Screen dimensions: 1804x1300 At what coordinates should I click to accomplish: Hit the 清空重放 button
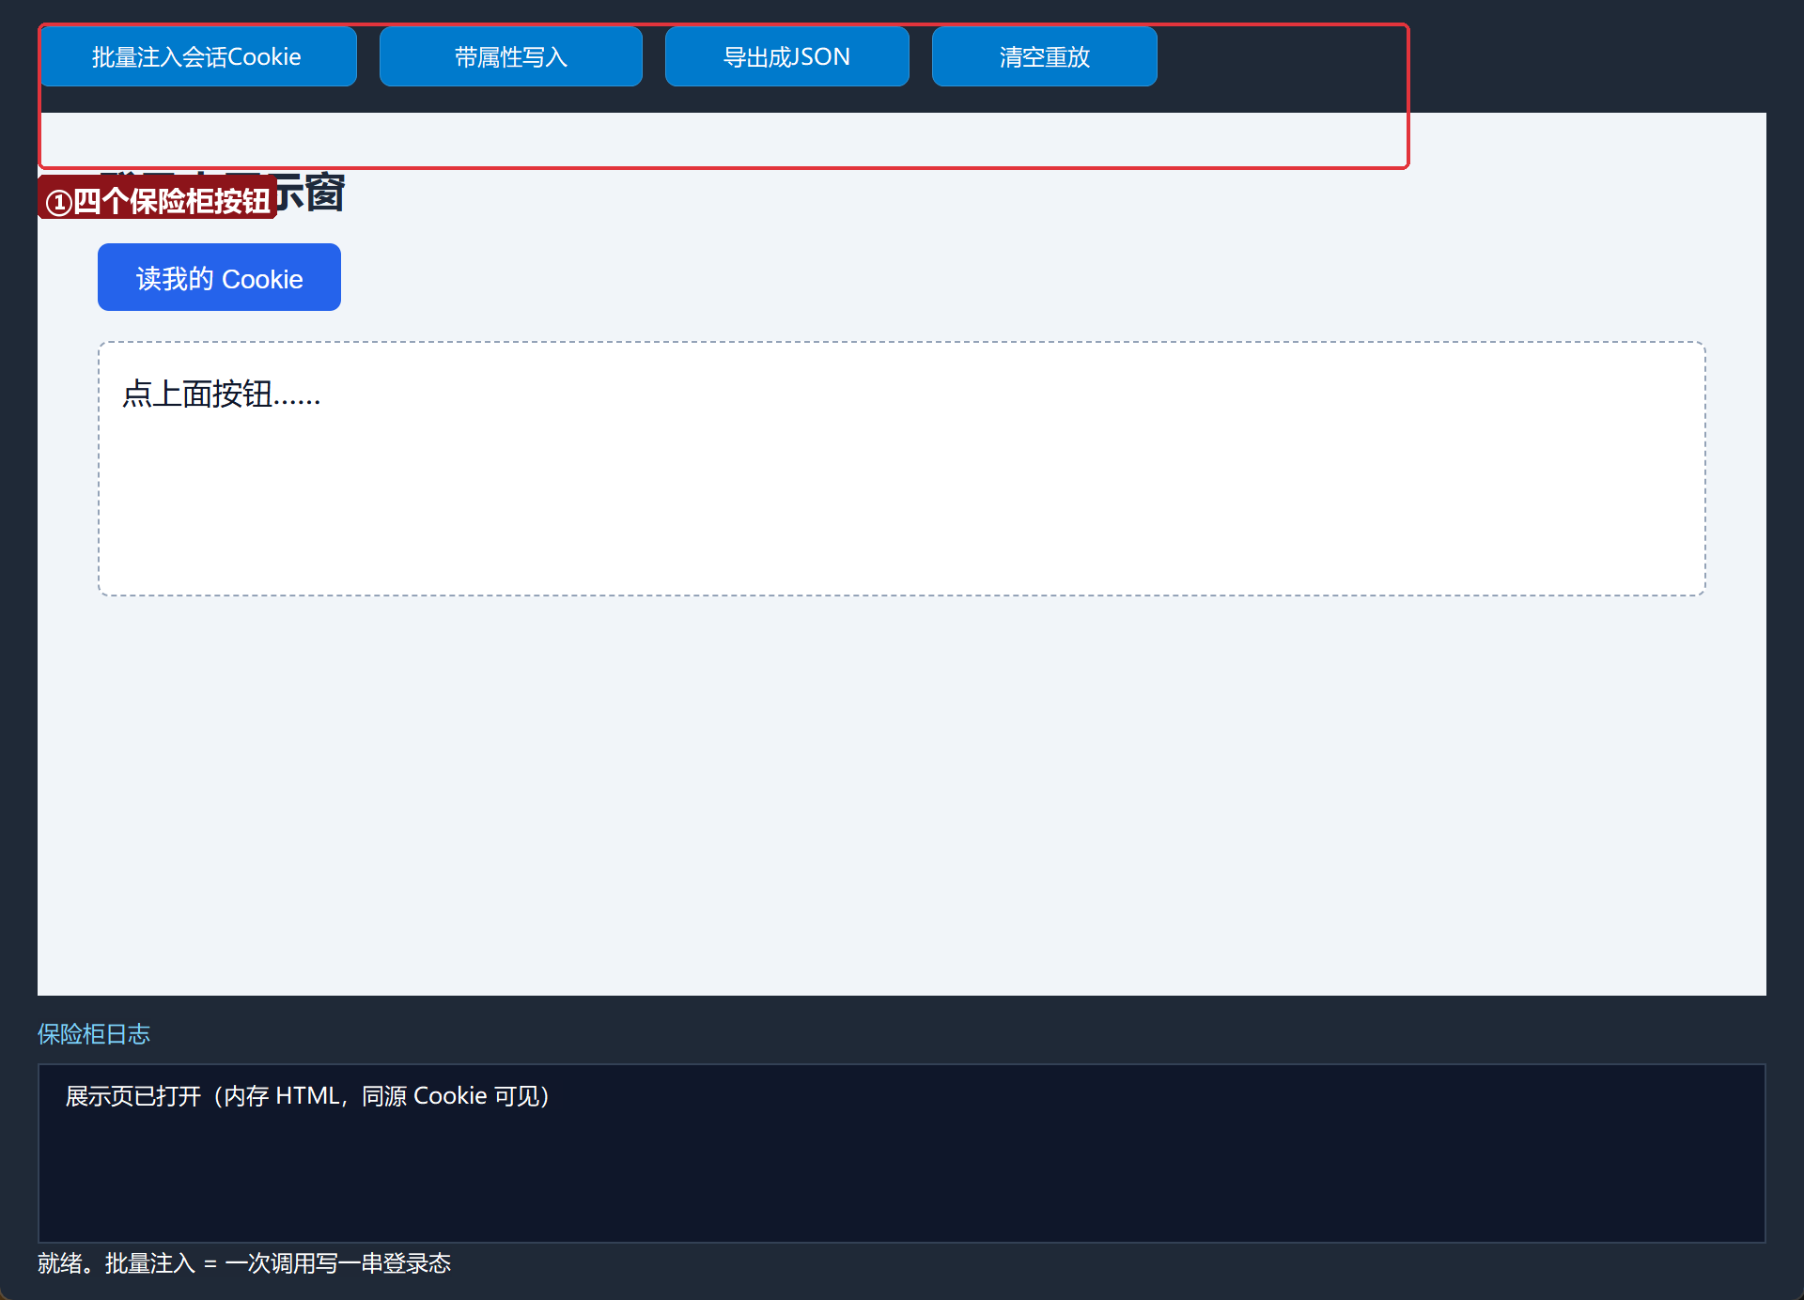point(1045,56)
